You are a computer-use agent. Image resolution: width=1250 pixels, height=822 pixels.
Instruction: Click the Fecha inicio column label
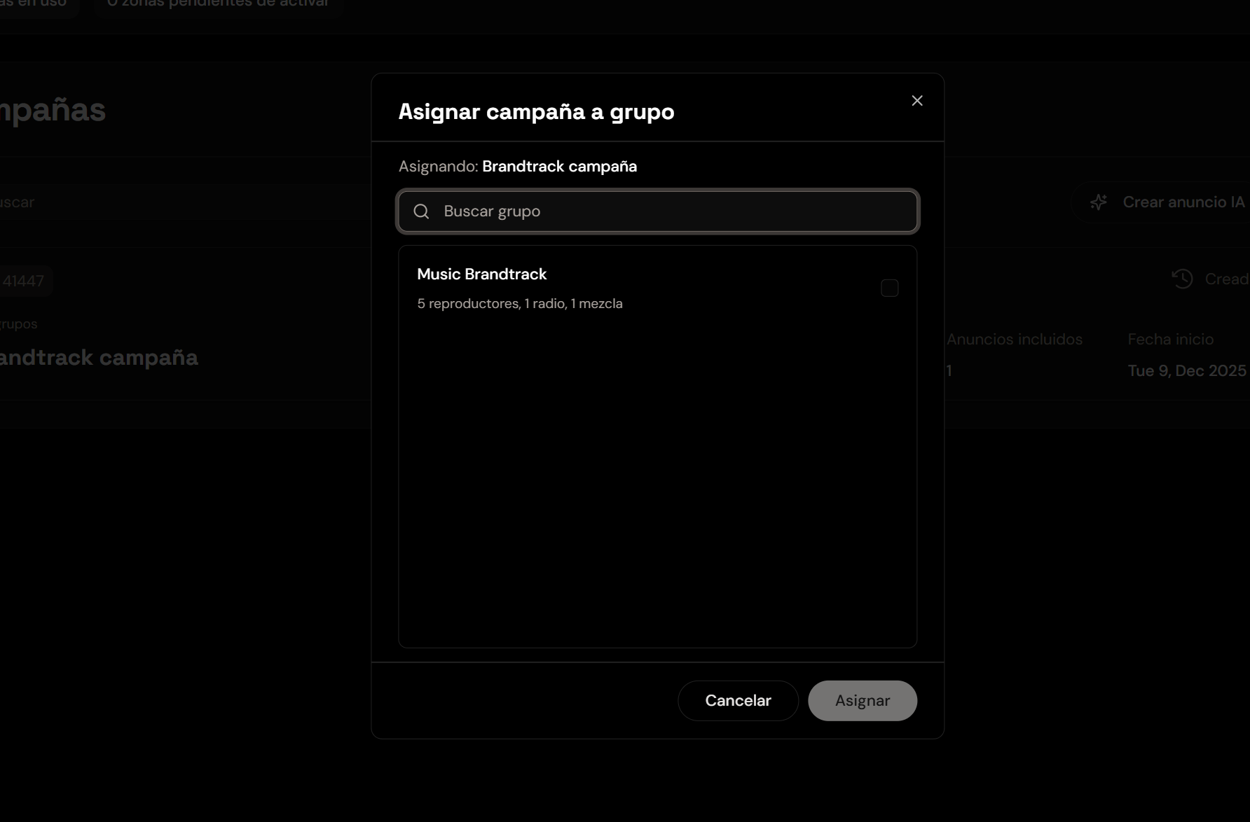coord(1170,340)
